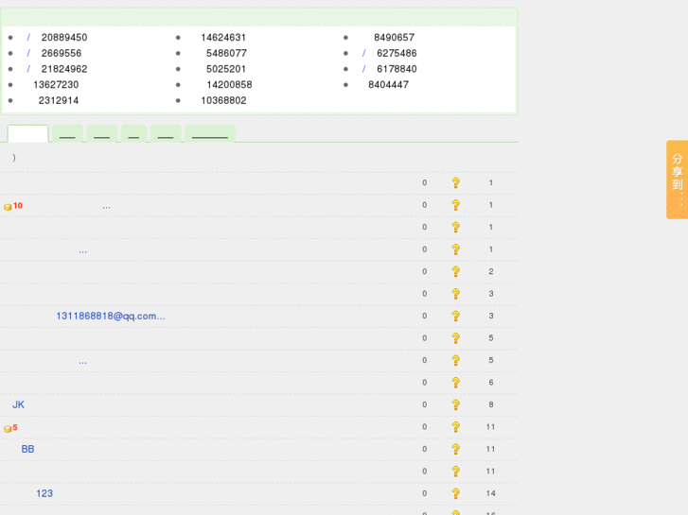Click the slash link before 6275486

click(363, 53)
